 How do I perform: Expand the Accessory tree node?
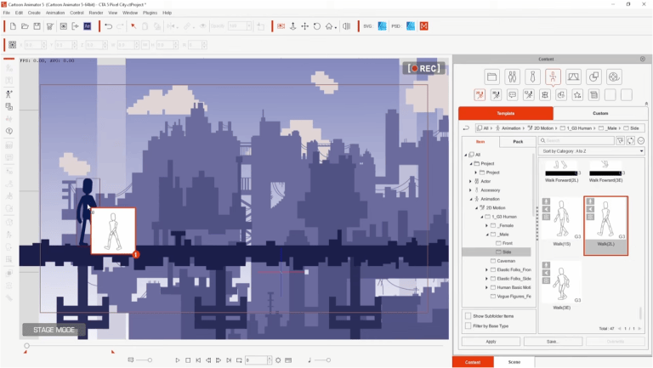470,190
